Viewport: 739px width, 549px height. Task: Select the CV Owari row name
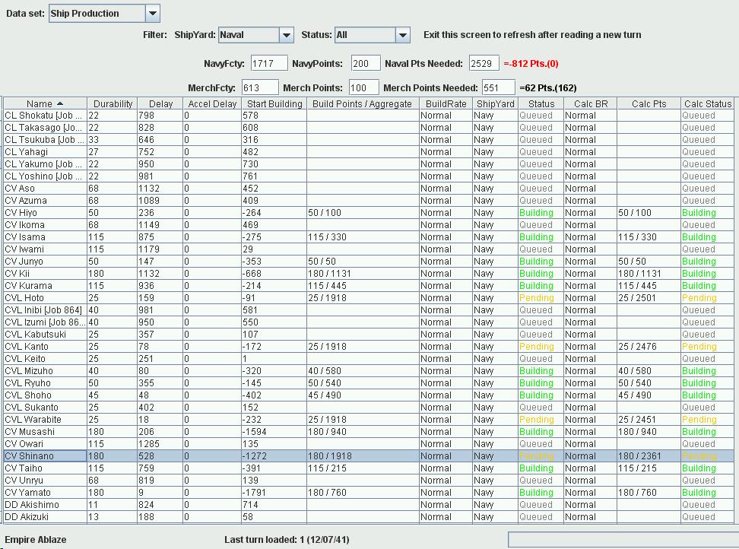click(46, 444)
